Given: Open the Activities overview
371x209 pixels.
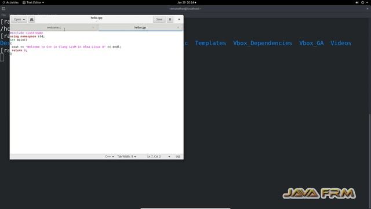Looking at the screenshot, I should [10, 2].
